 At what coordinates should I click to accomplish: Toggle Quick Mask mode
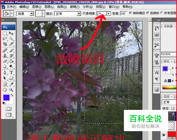[8, 109]
